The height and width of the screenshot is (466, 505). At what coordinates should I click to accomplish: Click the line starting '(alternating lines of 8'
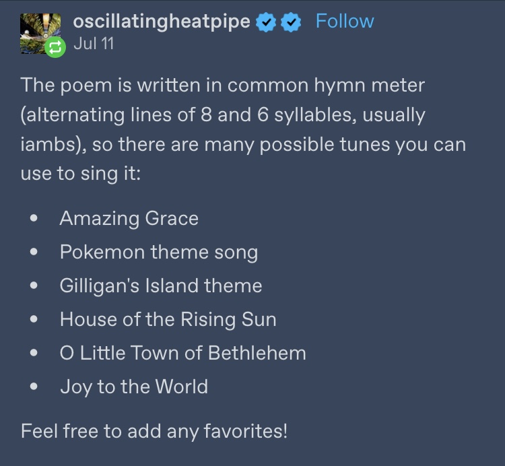pyautogui.click(x=223, y=115)
